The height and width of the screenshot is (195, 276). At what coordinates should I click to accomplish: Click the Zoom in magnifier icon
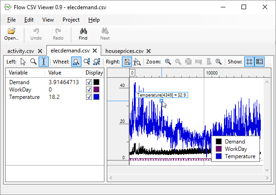coord(168,62)
